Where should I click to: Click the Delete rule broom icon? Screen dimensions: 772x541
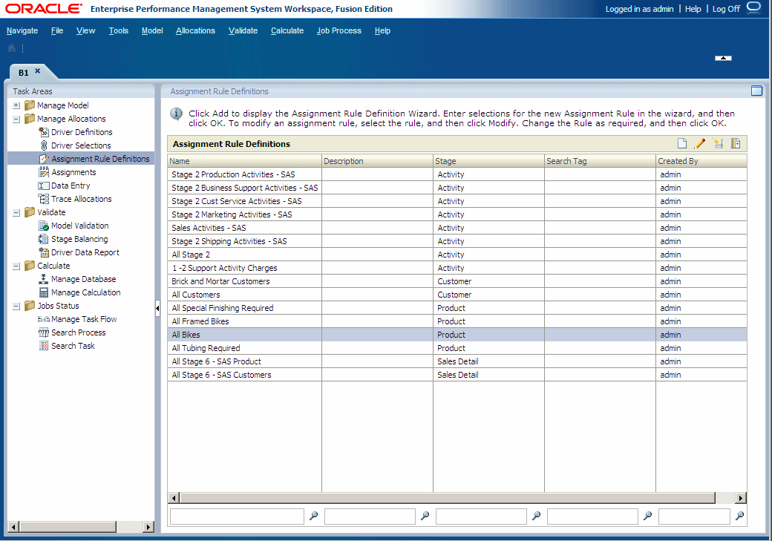[x=718, y=143]
